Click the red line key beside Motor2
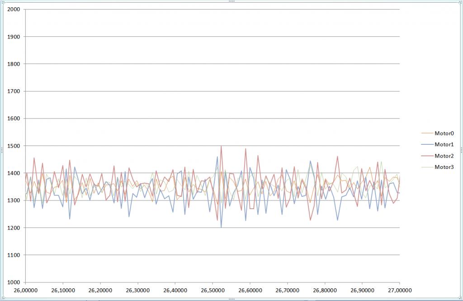Image resolution: width=463 pixels, height=301 pixels. click(427, 156)
